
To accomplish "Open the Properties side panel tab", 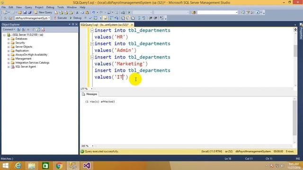I will [x=301, y=31].
